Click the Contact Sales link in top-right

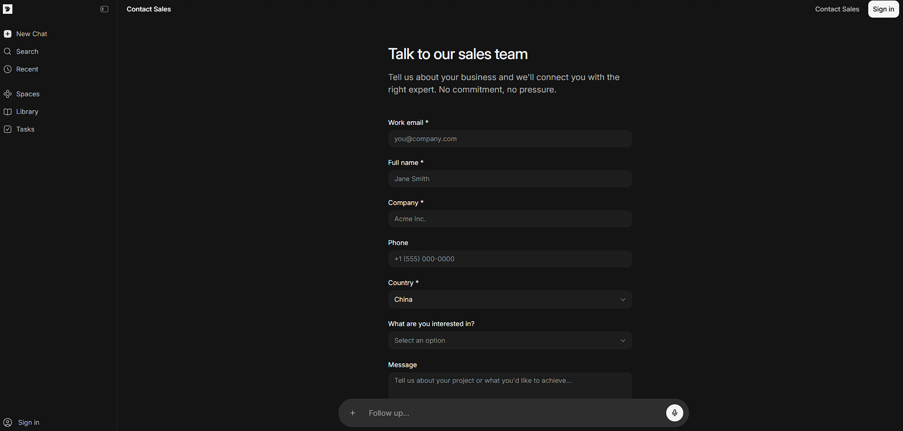(837, 9)
